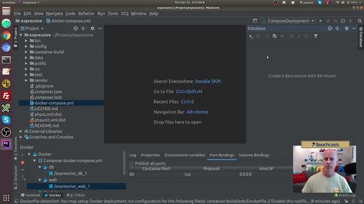The width and height of the screenshot is (364, 204).
Task: Open the 2: Favorites side tab
Action: [x=15, y=148]
